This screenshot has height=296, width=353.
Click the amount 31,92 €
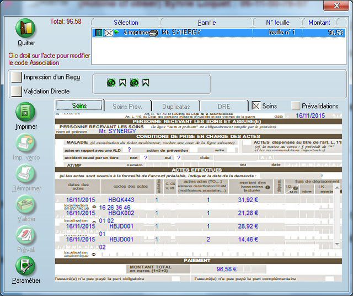click(248, 200)
